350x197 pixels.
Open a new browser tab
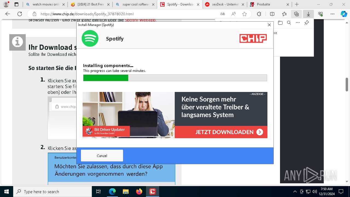(297, 4)
